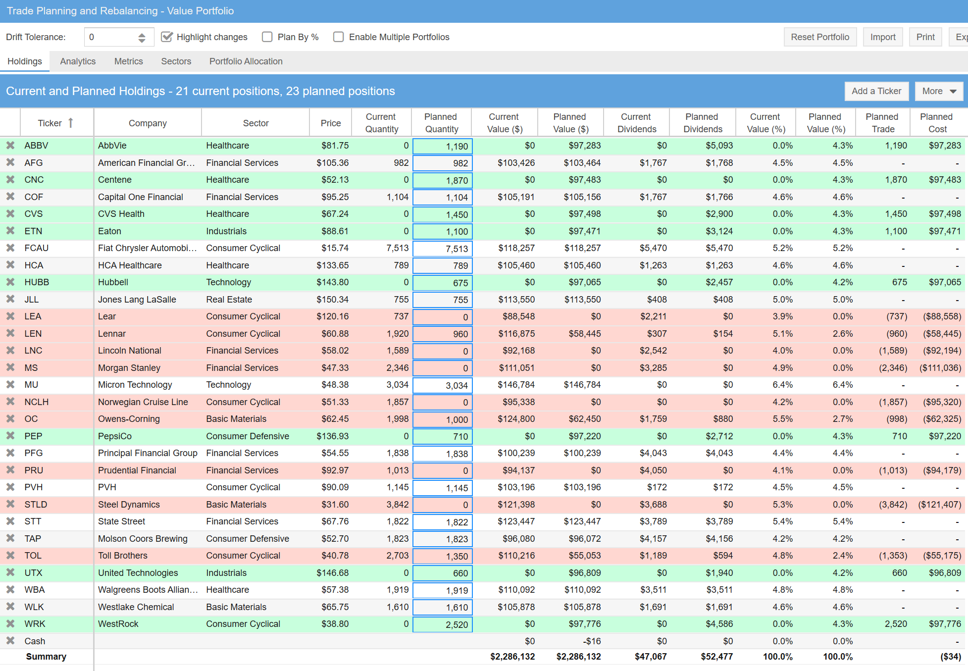The image size is (968, 671).
Task: Click the X icon next to MS
Action: pos(10,367)
